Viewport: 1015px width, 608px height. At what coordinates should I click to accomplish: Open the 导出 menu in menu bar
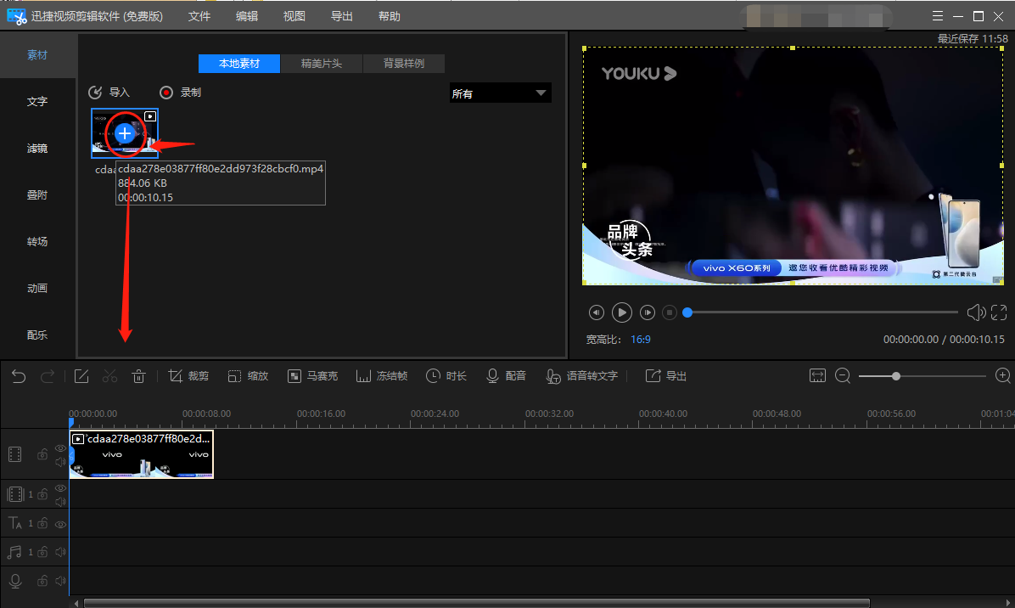pyautogui.click(x=342, y=16)
